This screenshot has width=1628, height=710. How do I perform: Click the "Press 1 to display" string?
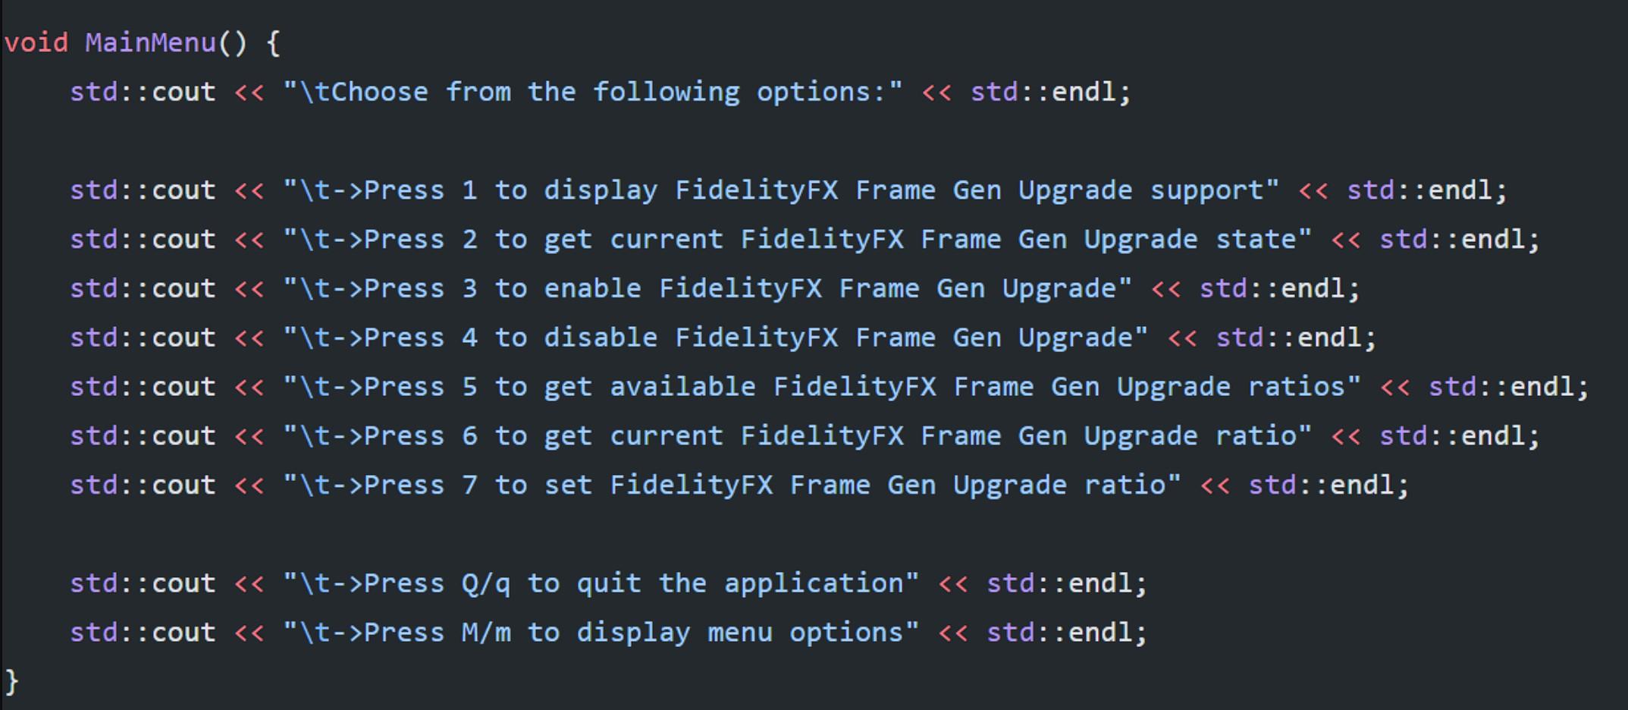point(781,190)
